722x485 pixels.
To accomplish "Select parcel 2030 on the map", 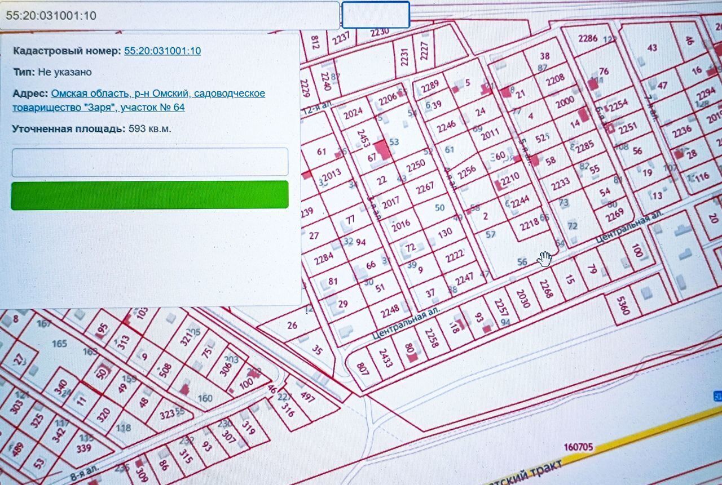I will pyautogui.click(x=522, y=298).
